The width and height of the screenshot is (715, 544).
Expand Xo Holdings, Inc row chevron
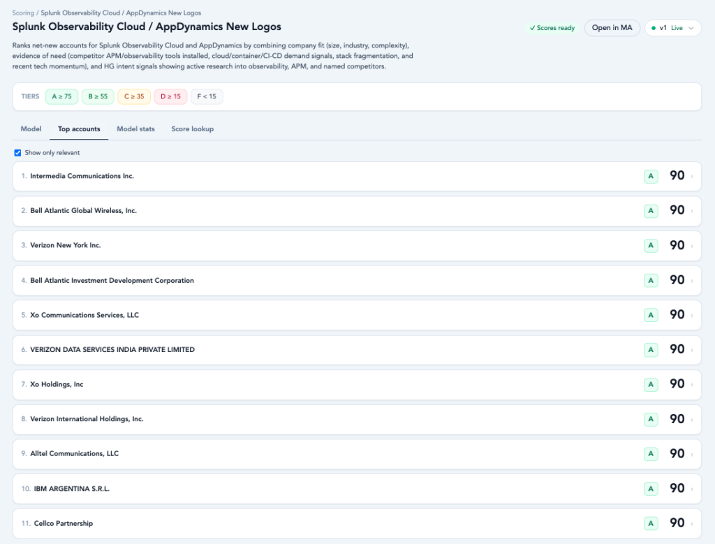[x=692, y=385]
